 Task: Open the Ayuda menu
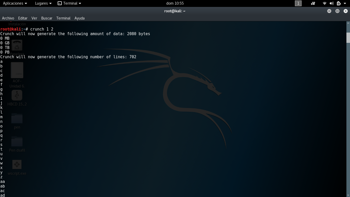(x=79, y=18)
